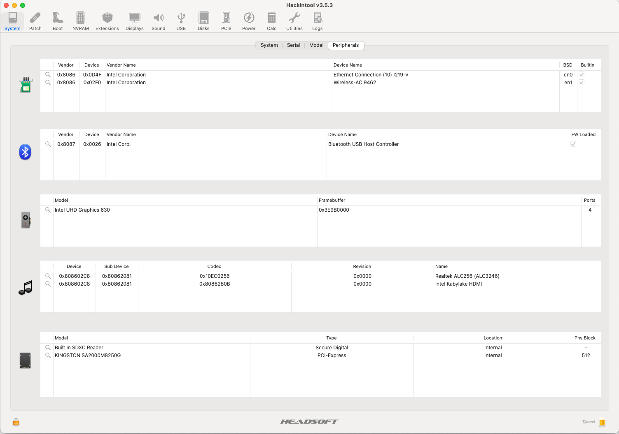Select the Peripherals tab
The image size is (619, 434).
(x=346, y=45)
